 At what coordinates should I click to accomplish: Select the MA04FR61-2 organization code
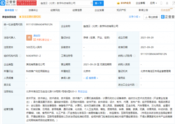point(34,56)
